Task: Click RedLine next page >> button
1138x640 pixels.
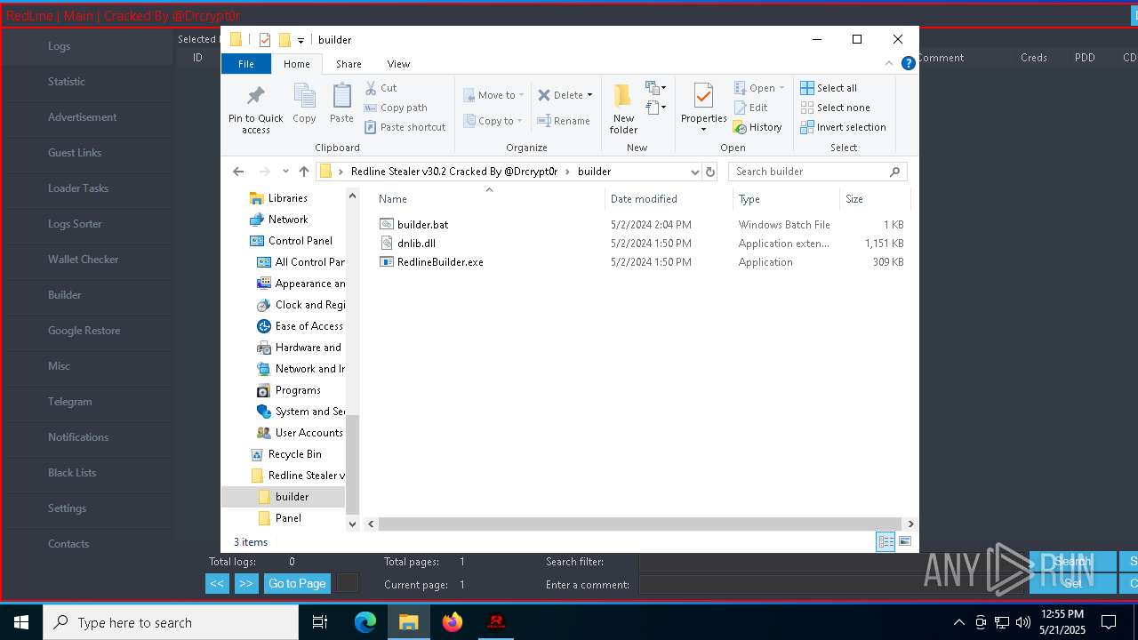Action: (x=246, y=584)
